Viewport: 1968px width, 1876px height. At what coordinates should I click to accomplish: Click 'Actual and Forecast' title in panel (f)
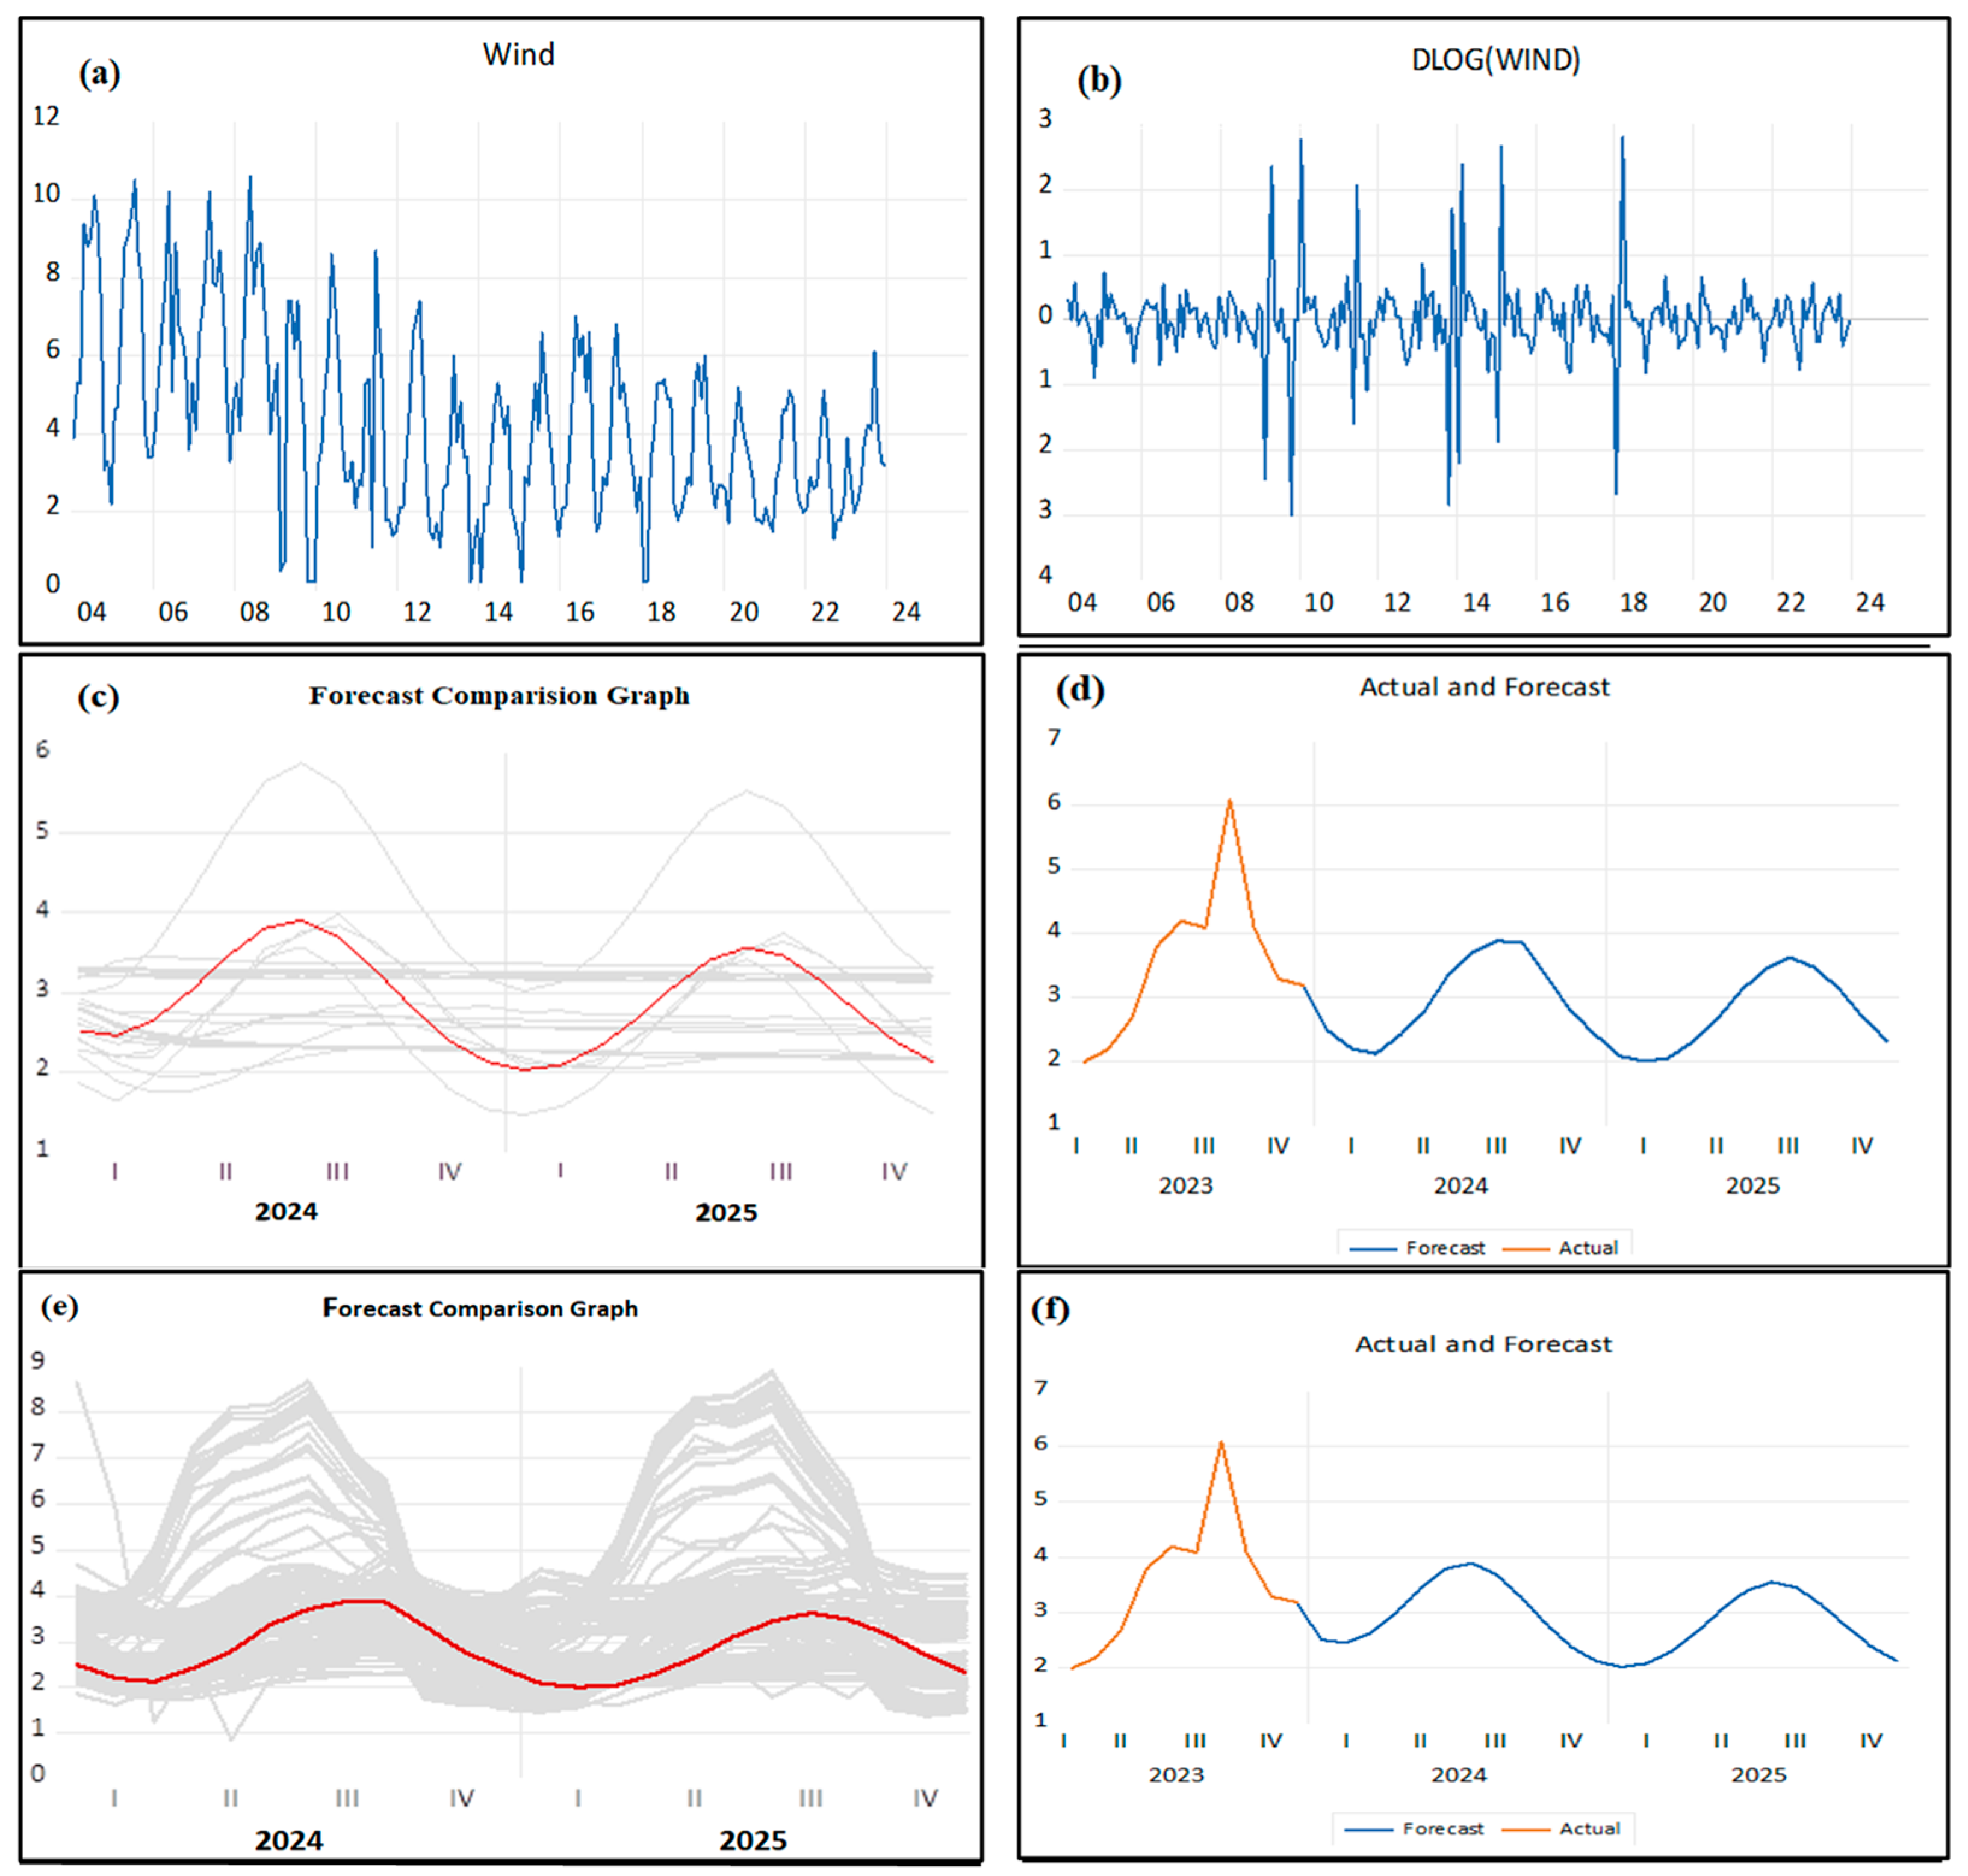(1483, 1344)
